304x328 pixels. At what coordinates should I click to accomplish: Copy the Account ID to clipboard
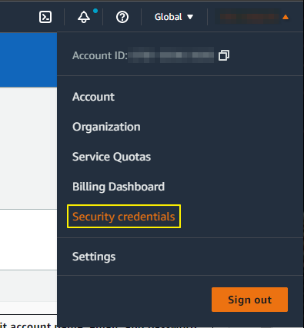click(224, 55)
